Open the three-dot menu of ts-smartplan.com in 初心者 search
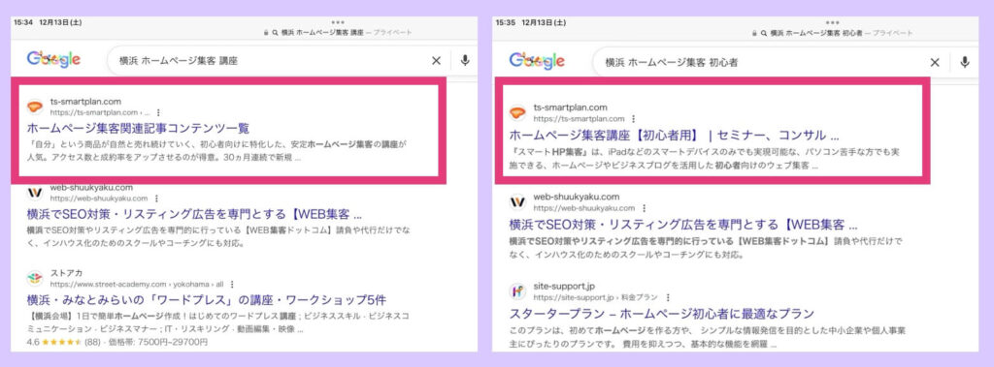The height and width of the screenshot is (367, 994). (x=633, y=118)
